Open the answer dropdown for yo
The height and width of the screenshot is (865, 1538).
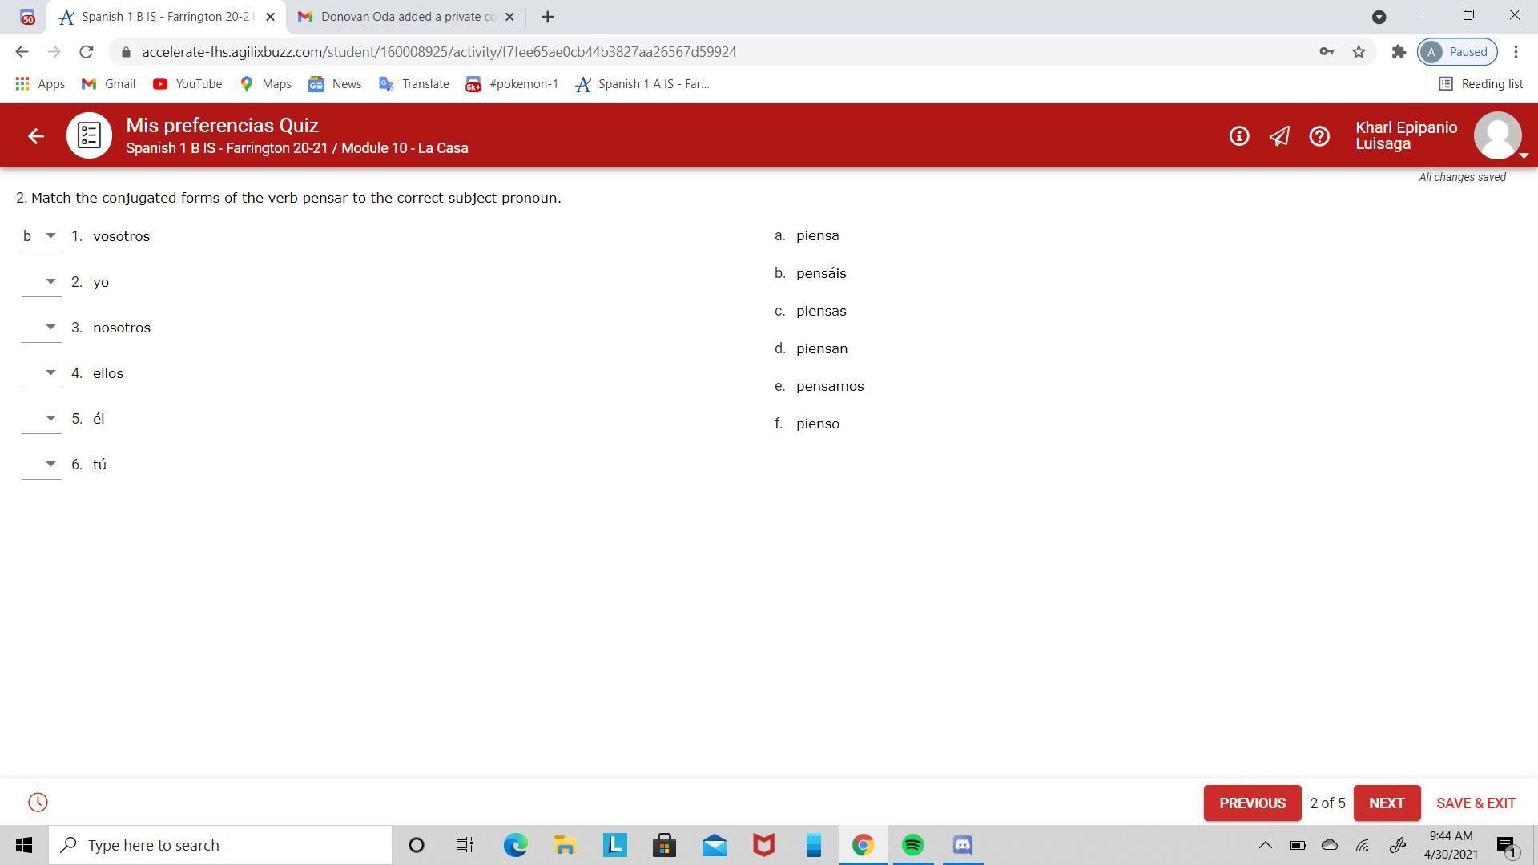(x=42, y=282)
